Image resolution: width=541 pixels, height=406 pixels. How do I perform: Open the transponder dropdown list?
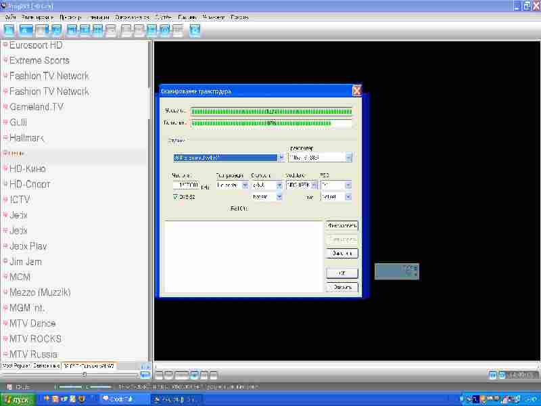coord(348,158)
